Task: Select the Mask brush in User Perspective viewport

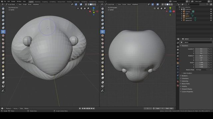Action: coord(3,78)
